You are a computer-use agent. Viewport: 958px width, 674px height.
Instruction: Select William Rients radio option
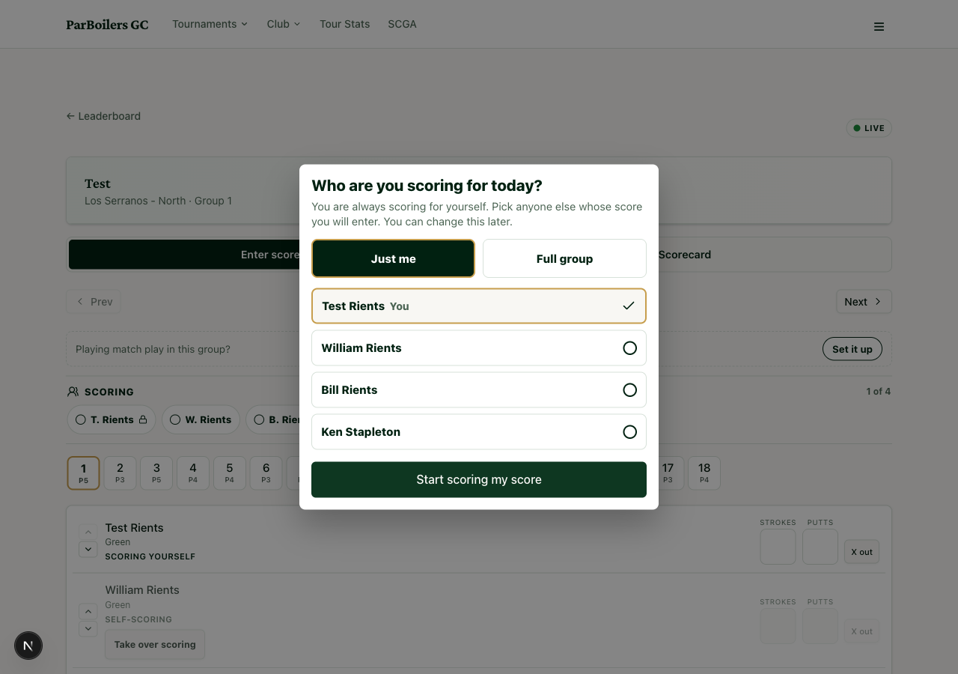tap(629, 348)
